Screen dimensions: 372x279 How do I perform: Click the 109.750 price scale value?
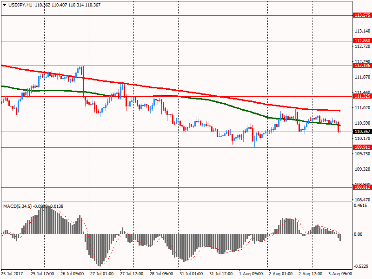pos(362,154)
